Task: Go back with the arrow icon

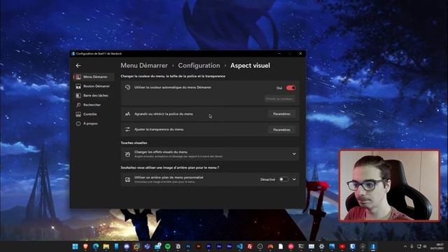Action: (78, 65)
